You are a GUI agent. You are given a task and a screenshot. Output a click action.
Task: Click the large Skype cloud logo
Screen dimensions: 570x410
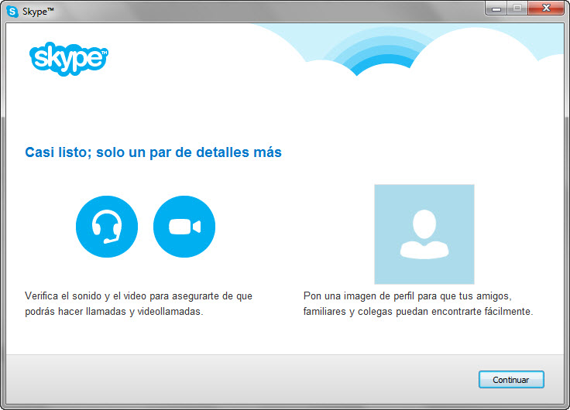point(69,59)
